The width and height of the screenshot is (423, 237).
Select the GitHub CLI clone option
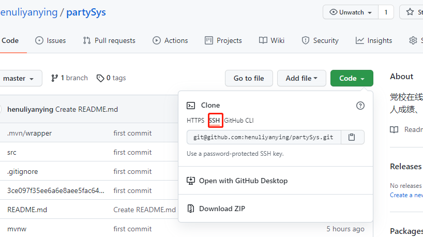239,121
